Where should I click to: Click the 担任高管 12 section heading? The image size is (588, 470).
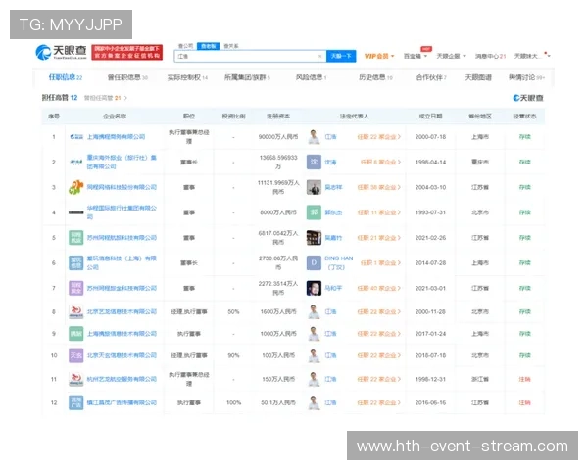pos(60,98)
